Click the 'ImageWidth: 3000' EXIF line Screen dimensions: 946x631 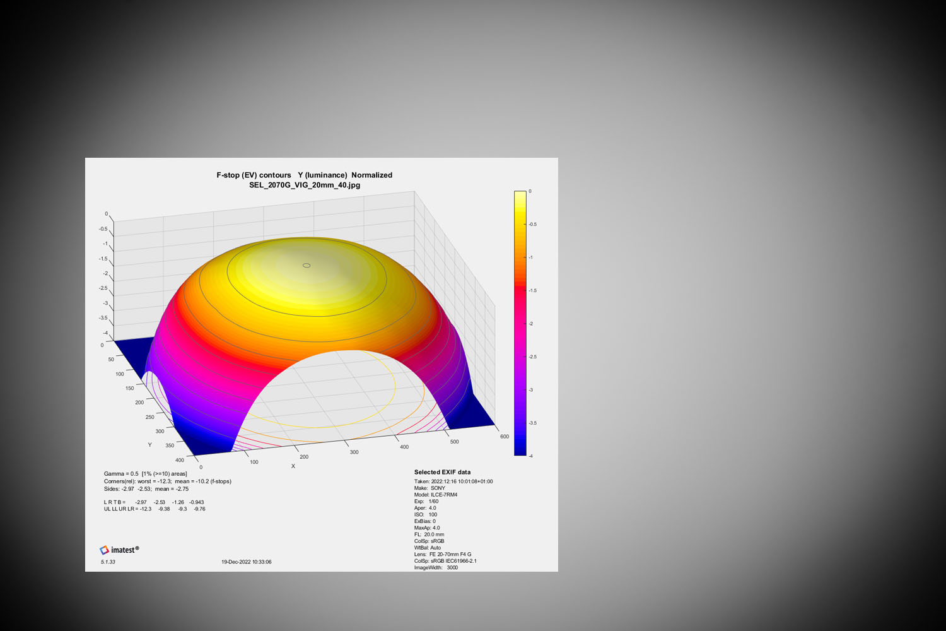pyautogui.click(x=436, y=567)
